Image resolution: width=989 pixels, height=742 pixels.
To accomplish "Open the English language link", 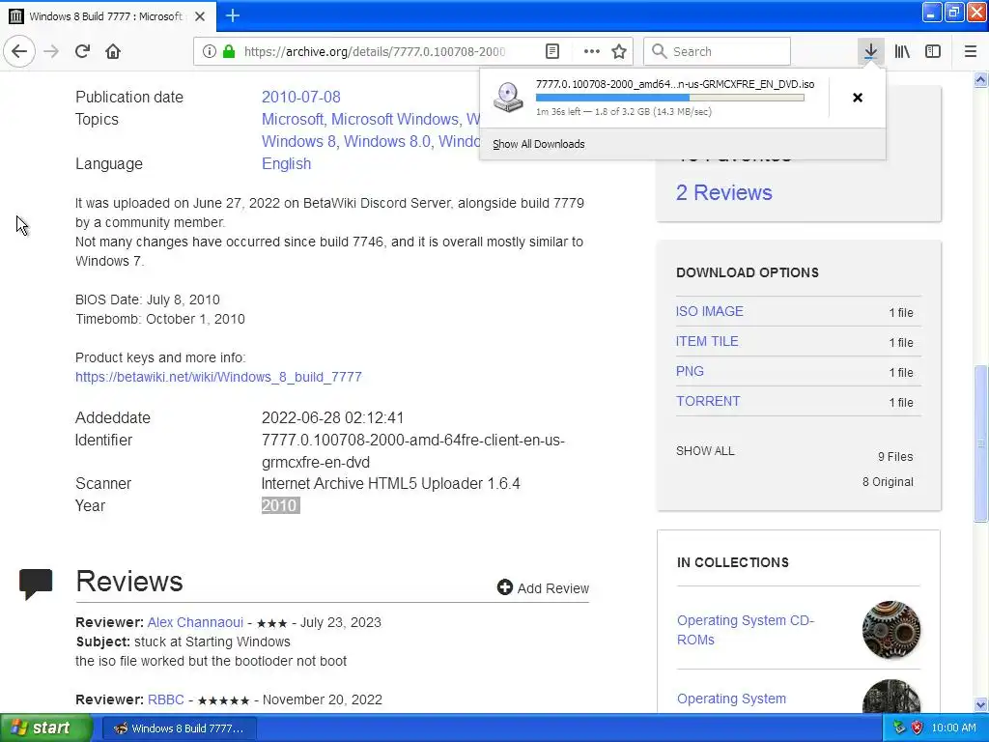I will (x=286, y=163).
